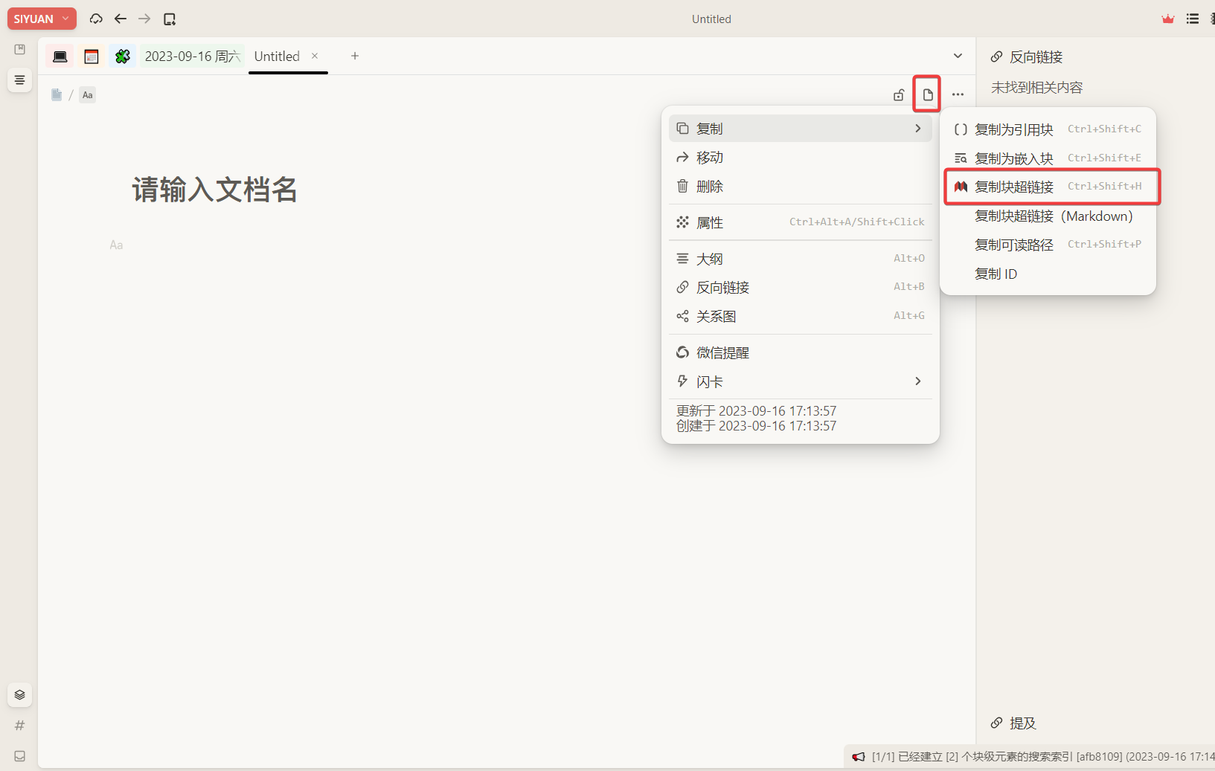Image resolution: width=1215 pixels, height=771 pixels.
Task: Open the tags panel hash icon
Action: (x=20, y=726)
